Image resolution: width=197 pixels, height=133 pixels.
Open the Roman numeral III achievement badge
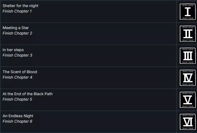(187, 56)
